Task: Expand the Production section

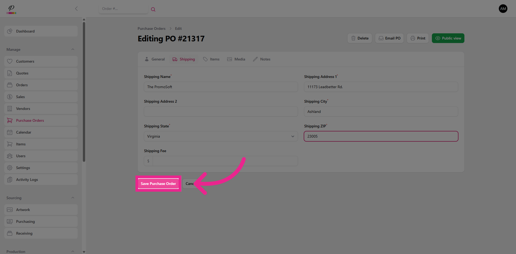Action: click(73, 251)
